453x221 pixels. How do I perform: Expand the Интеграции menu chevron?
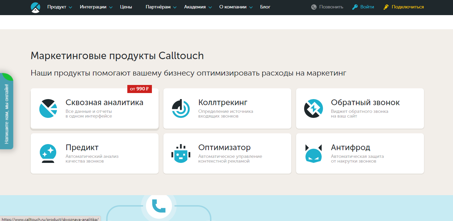pos(111,8)
